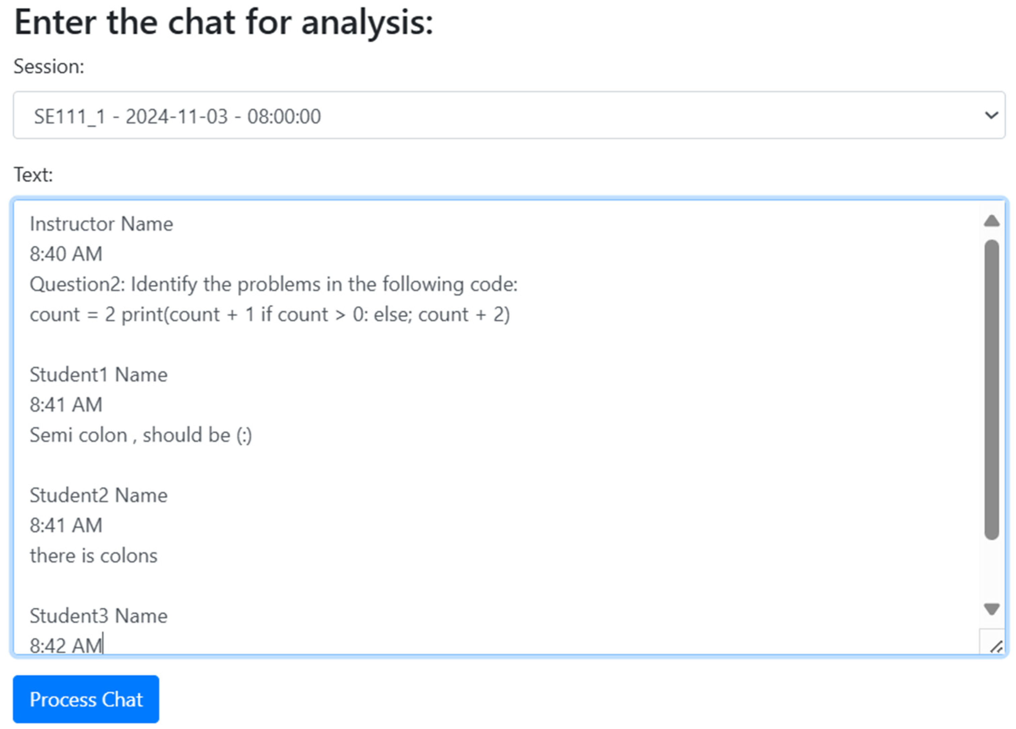The width and height of the screenshot is (1016, 729).
Task: Click the "Enter the chat for analysis:" heading
Action: pyautogui.click(x=224, y=22)
